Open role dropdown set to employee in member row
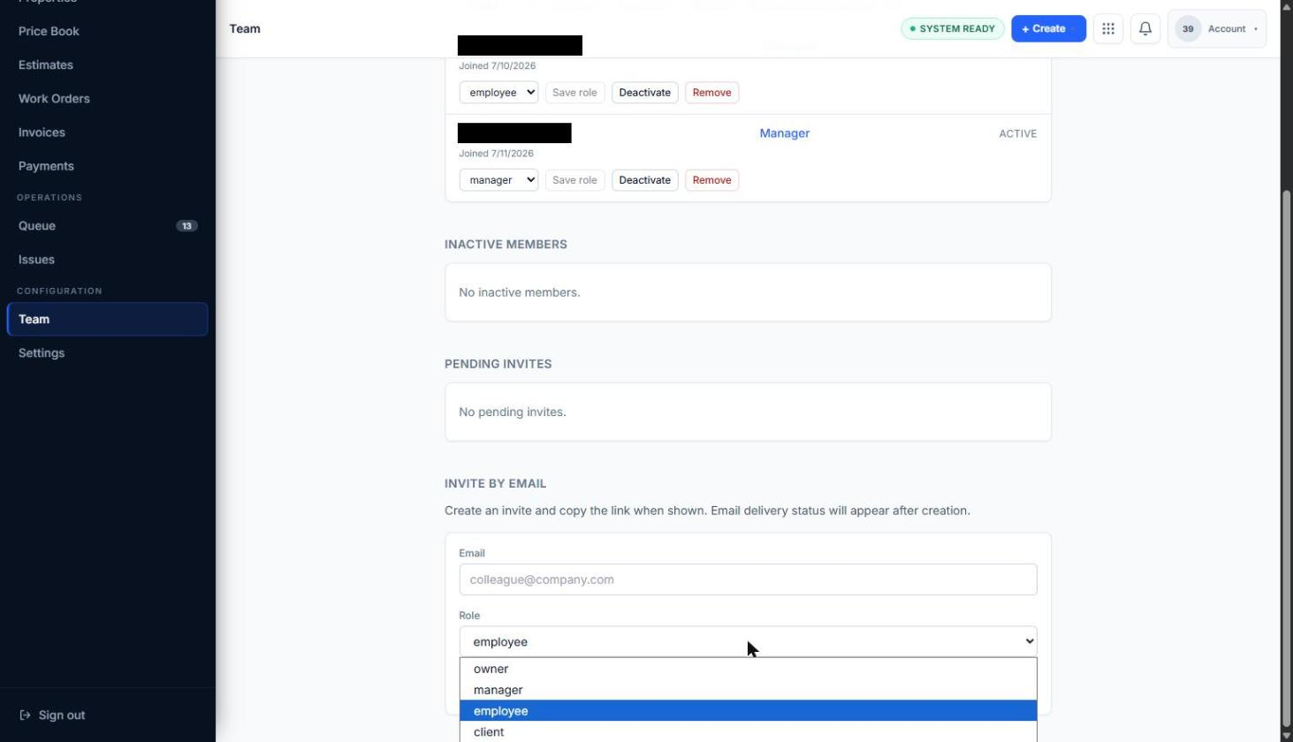1293x742 pixels. pos(498,93)
